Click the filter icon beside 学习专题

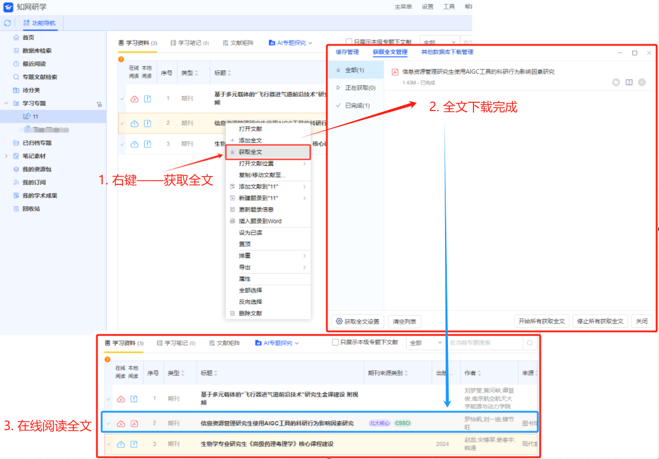tap(99, 104)
